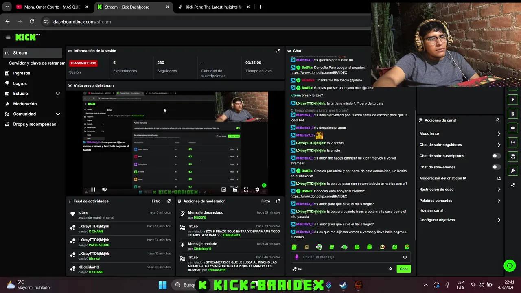Click the TRANSMITIENDO session status badge
The image size is (521, 293).
pos(83,63)
